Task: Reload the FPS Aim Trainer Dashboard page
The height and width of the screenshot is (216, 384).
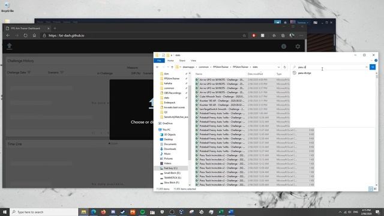Action: (x=25, y=35)
